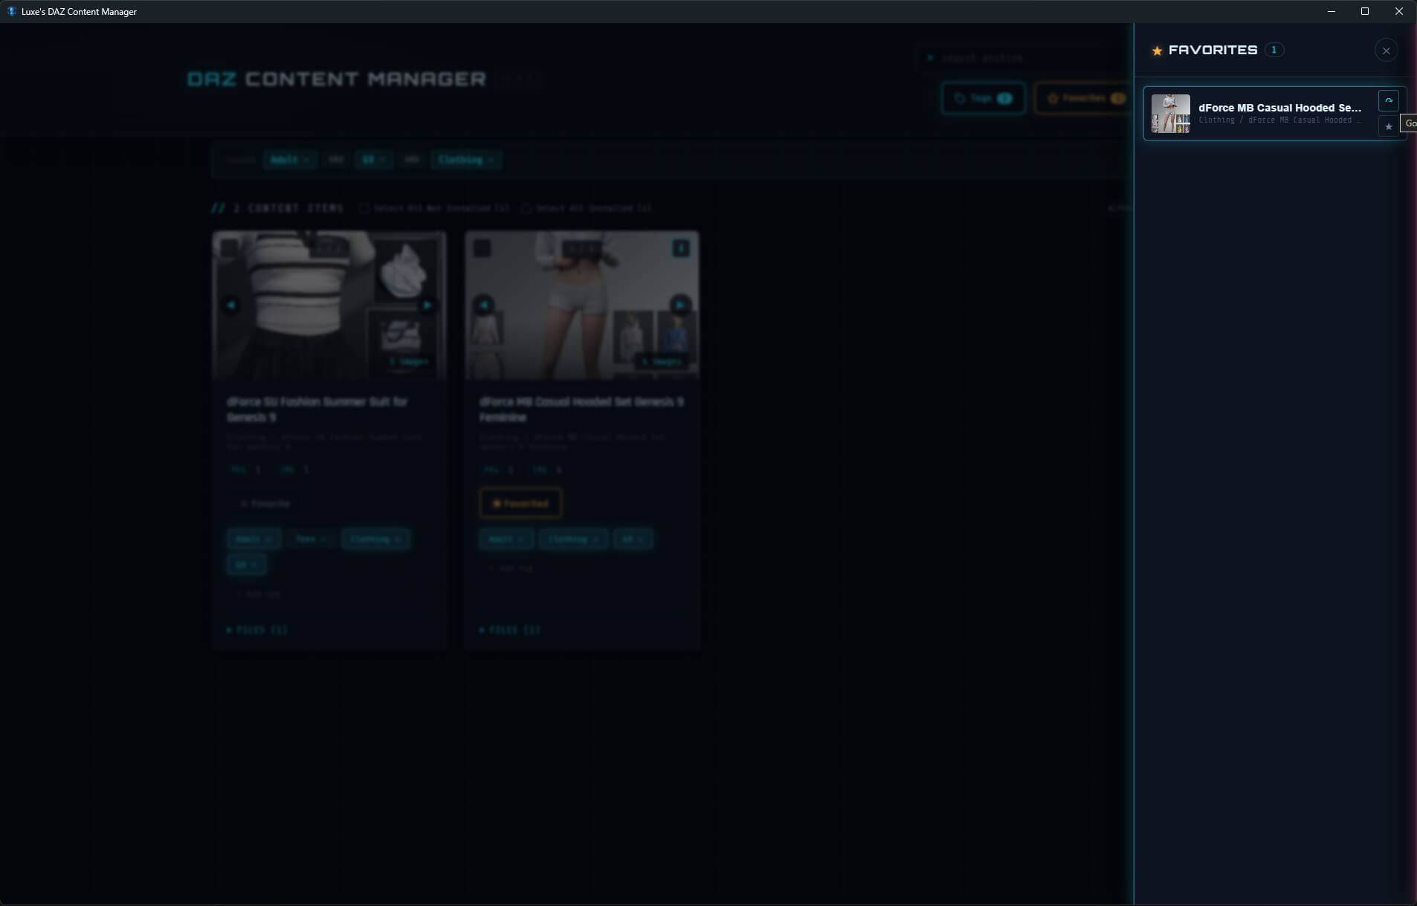The height and width of the screenshot is (906, 1417).
Task: Minimize the DAZ Content Manager window
Action: [x=1332, y=11]
